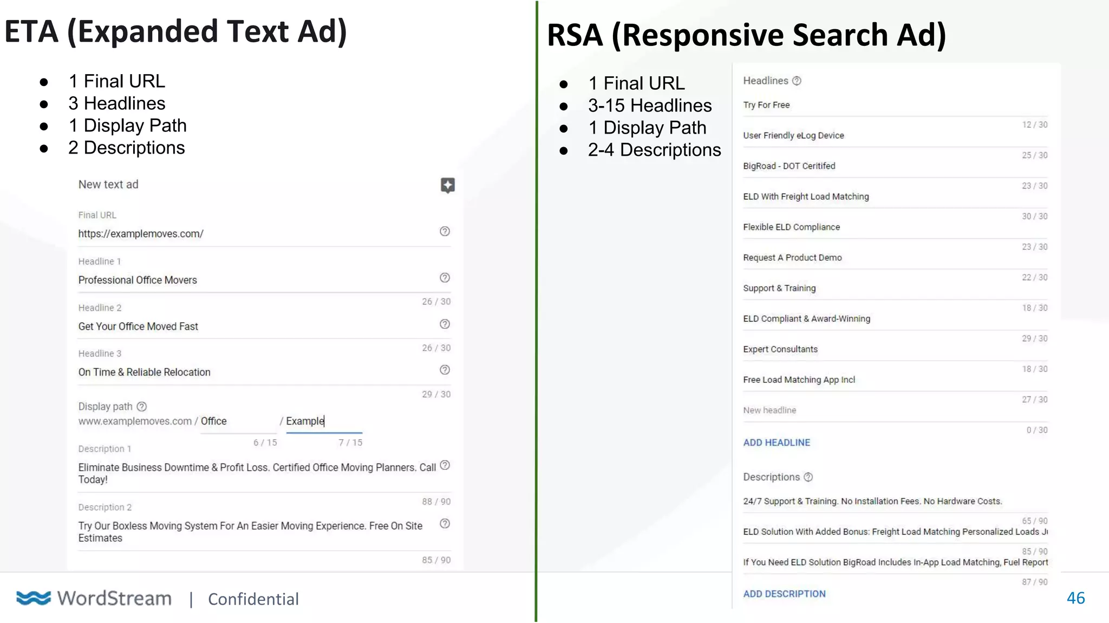
Task: Edit ELD With Freight Load Matching headline
Action: pos(895,196)
